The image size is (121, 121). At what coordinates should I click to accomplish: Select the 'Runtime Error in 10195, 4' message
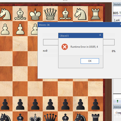tap(84, 47)
